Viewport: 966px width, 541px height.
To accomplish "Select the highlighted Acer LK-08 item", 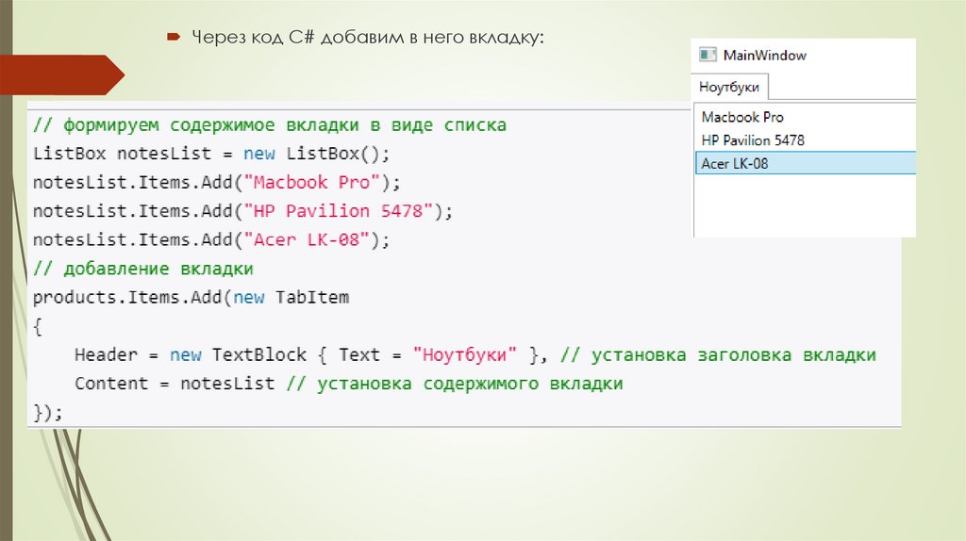I will click(806, 164).
